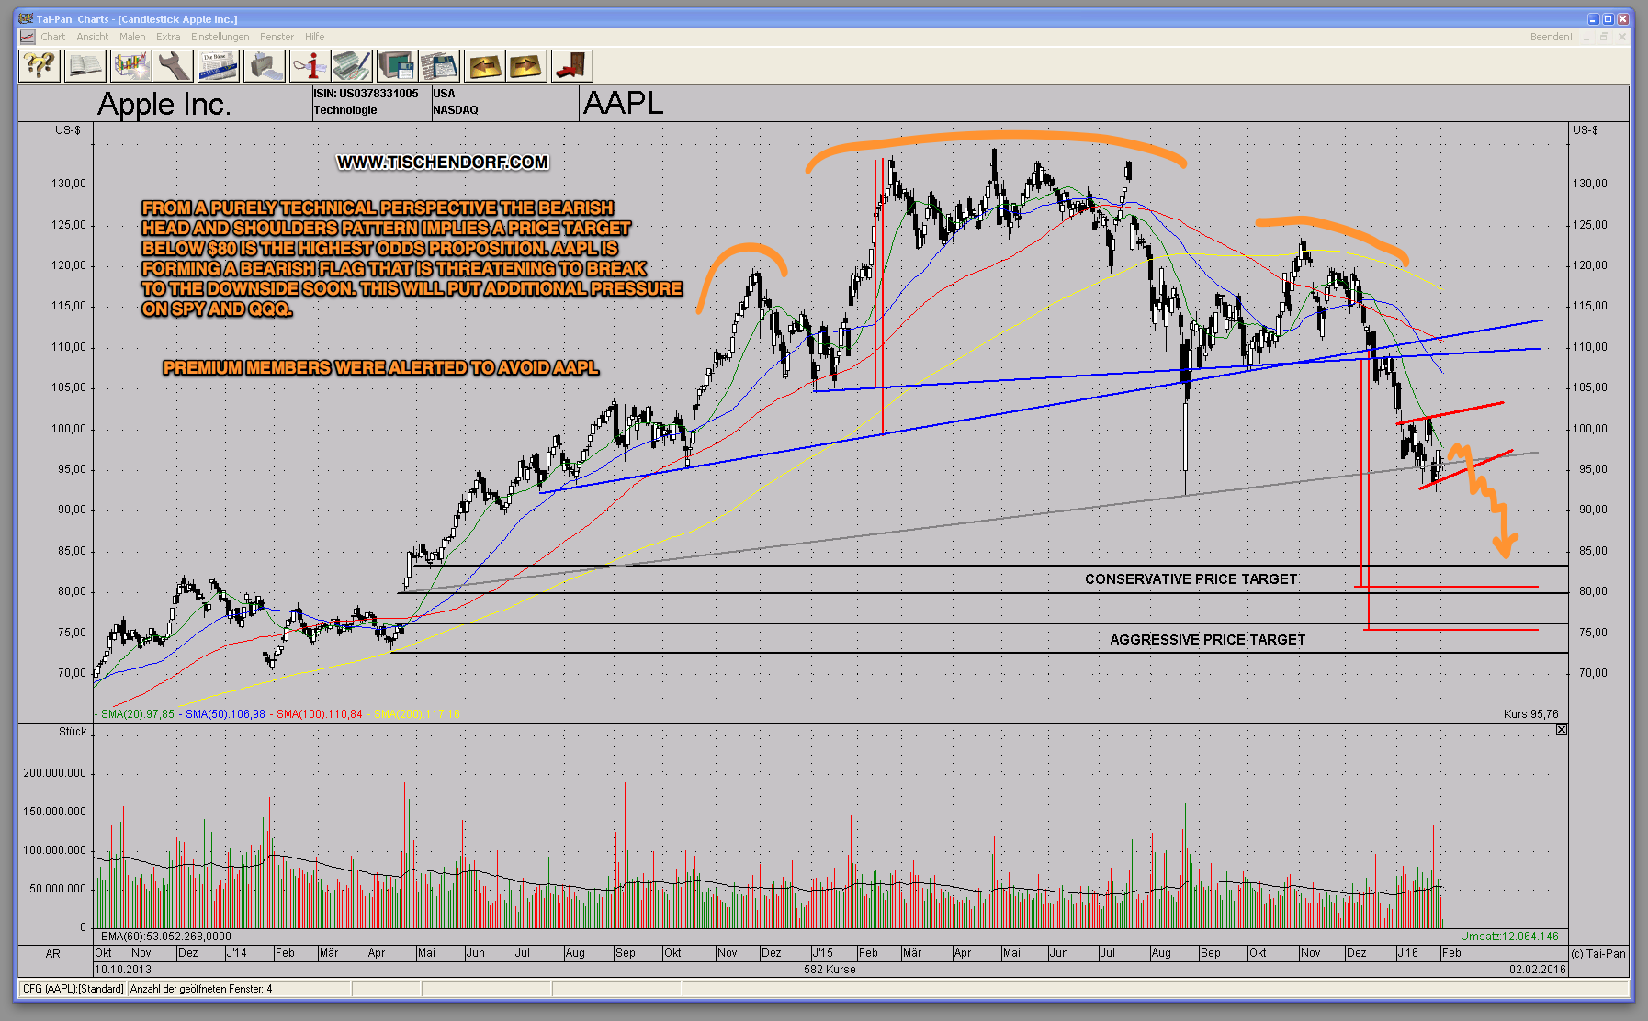Screen dimensions: 1648x1021
Task: Click the chart icon left of menu bar
Action: coord(28,37)
